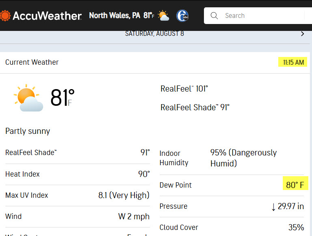The image size is (312, 236).
Task: Click the highlighted 11:15 AM timestamp
Action: point(292,62)
